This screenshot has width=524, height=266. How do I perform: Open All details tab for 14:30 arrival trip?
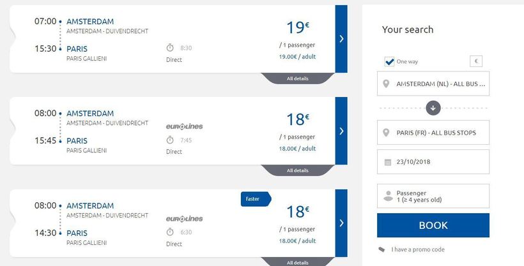tap(297, 262)
